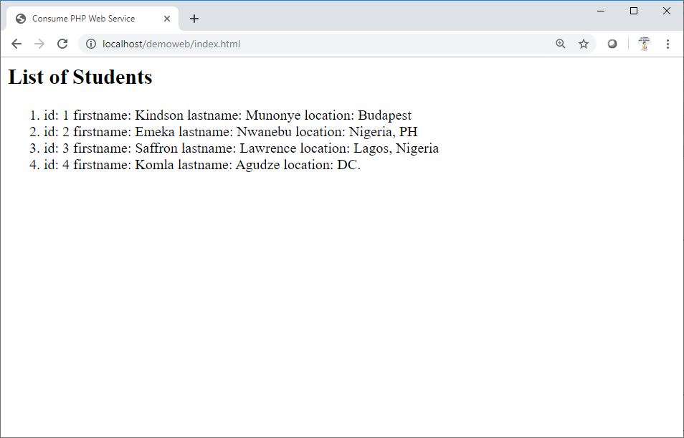Click the round extension icon in toolbar
684x438 pixels.
click(x=612, y=44)
